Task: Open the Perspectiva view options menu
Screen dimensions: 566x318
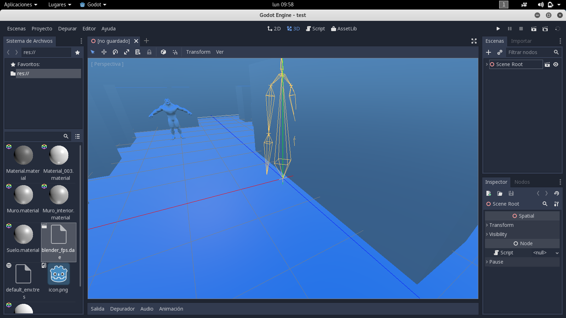Action: tap(107, 64)
